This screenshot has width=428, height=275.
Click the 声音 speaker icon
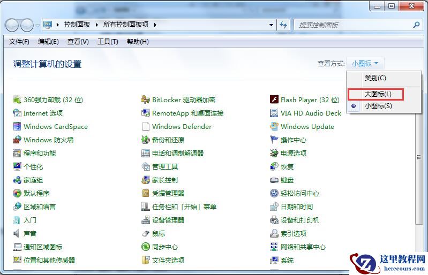[x=17, y=233]
